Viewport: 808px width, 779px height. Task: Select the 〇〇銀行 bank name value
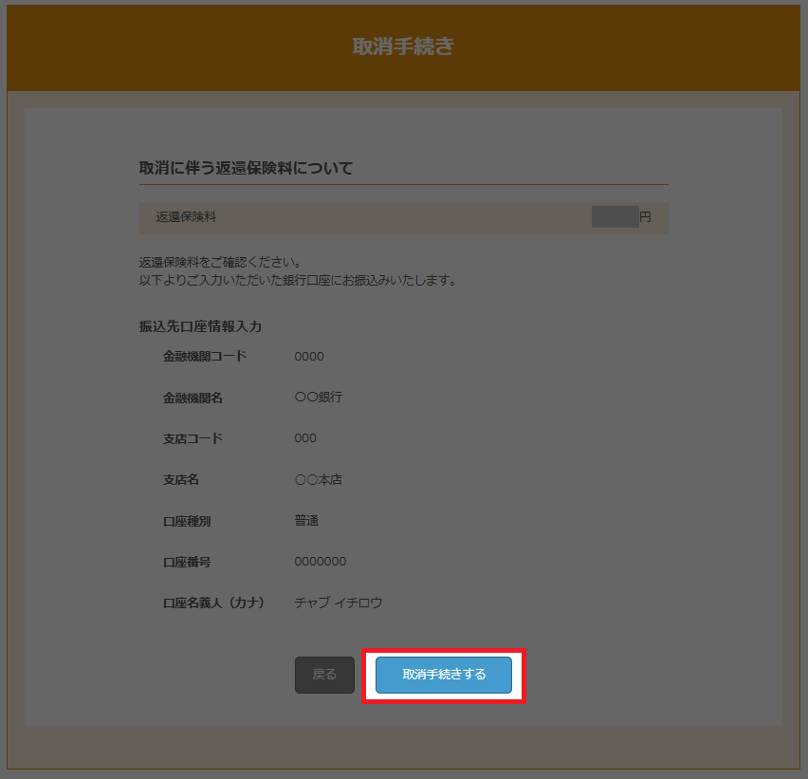(318, 398)
